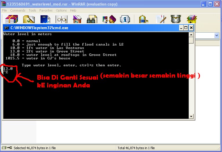This screenshot has height=152, width=222.
Task: Click the cmd window scrollbar thumb
Action: coord(191,40)
